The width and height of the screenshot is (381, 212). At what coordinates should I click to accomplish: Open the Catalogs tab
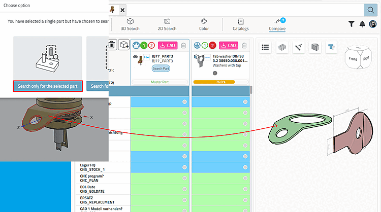241,24
